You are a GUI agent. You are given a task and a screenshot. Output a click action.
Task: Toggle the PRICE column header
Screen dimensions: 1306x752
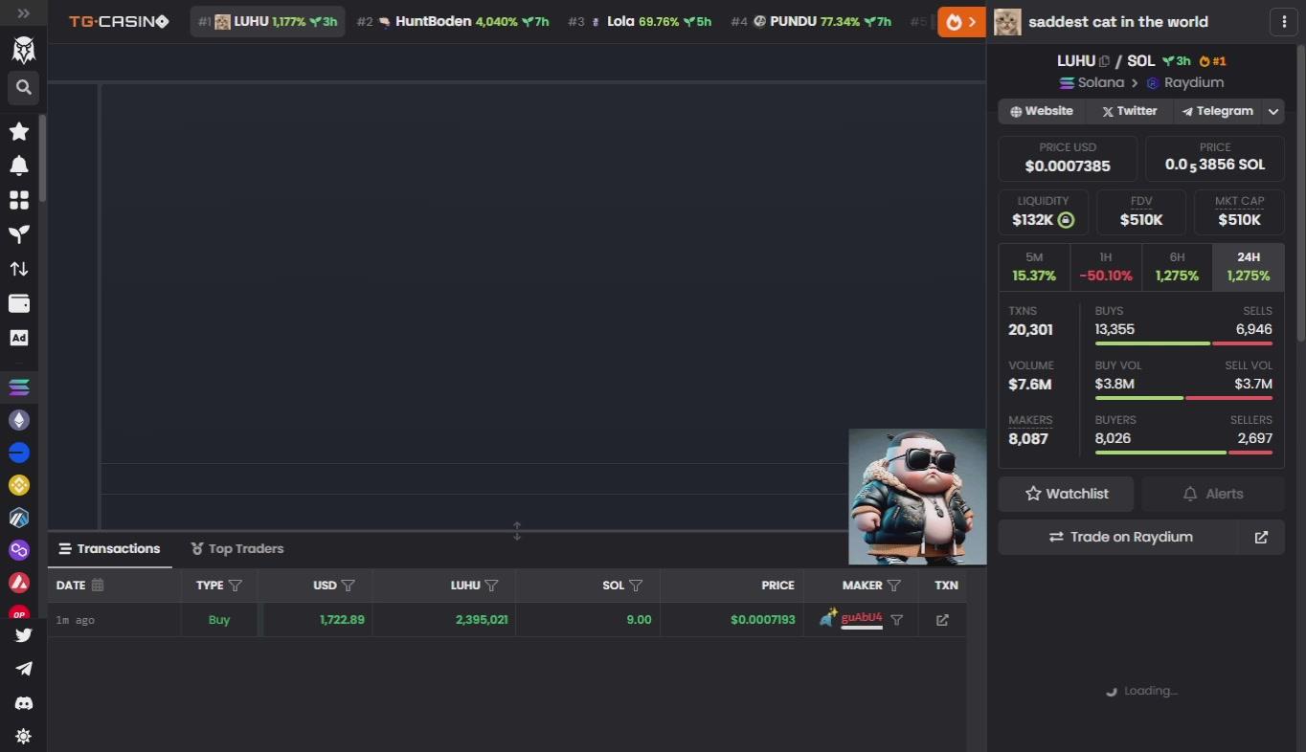777,586
